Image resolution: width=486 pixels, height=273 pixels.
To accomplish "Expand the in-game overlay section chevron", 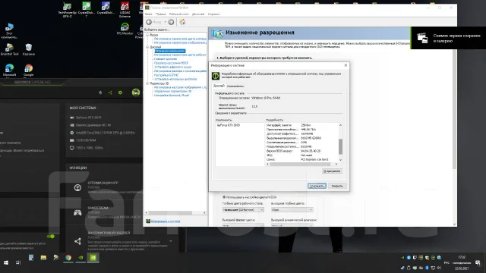I will [x=171, y=241].
